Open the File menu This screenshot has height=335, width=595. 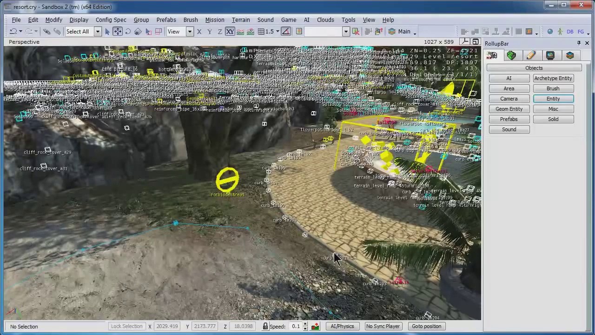point(16,20)
